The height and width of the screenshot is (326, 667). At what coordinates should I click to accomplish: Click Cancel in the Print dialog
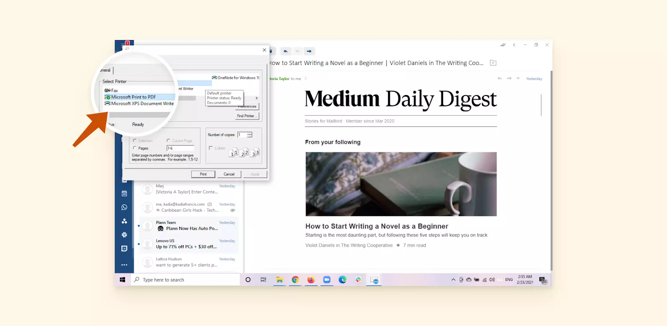(229, 174)
